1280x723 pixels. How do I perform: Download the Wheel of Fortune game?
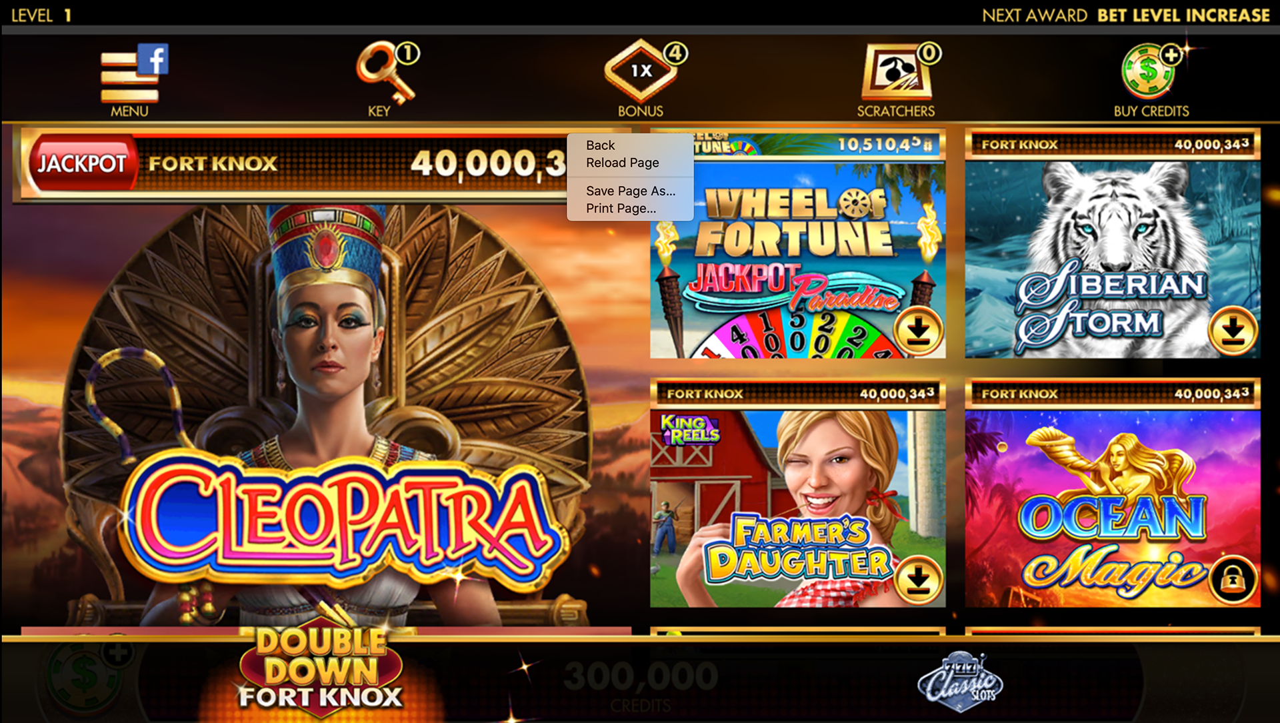(x=919, y=331)
